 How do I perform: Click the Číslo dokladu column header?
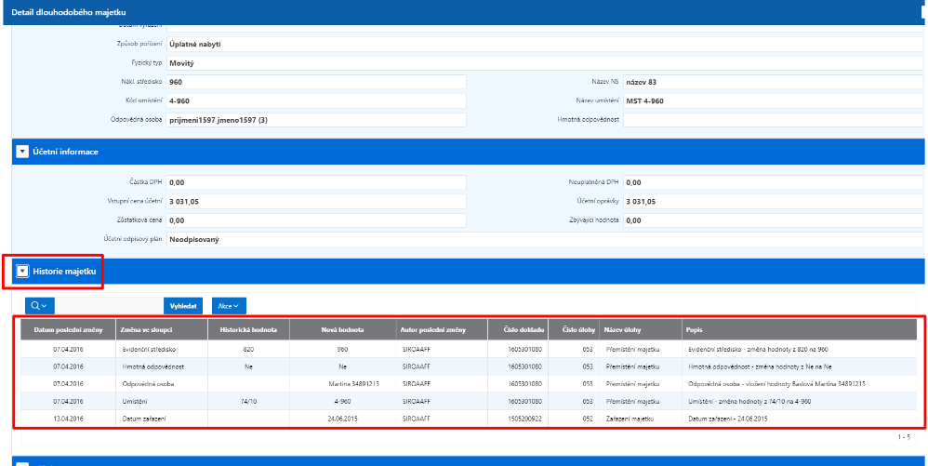[x=519, y=330]
